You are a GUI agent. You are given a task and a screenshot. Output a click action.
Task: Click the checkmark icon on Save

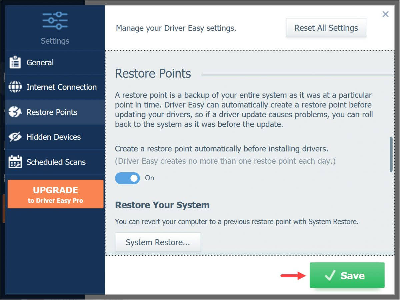pyautogui.click(x=330, y=275)
